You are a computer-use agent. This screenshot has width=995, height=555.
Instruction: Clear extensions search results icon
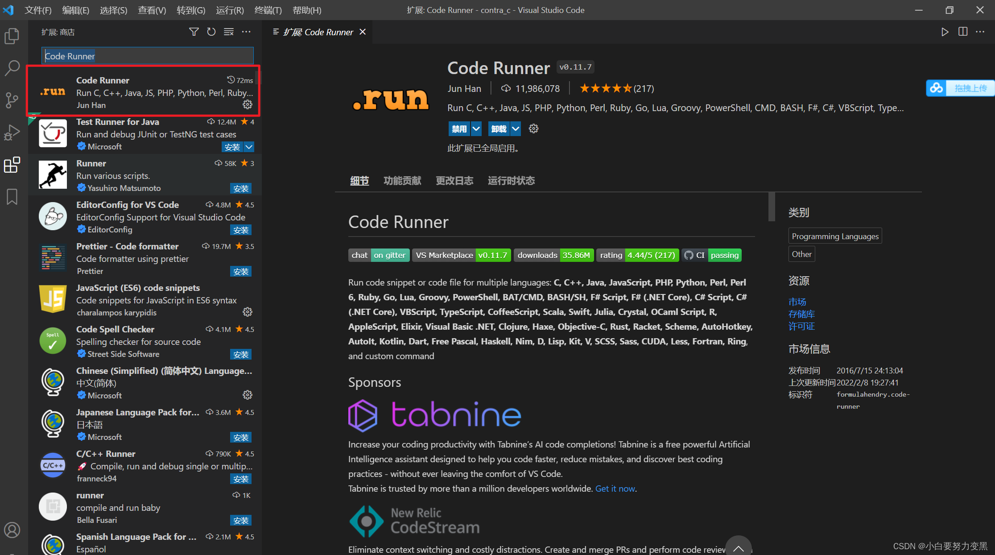point(229,32)
